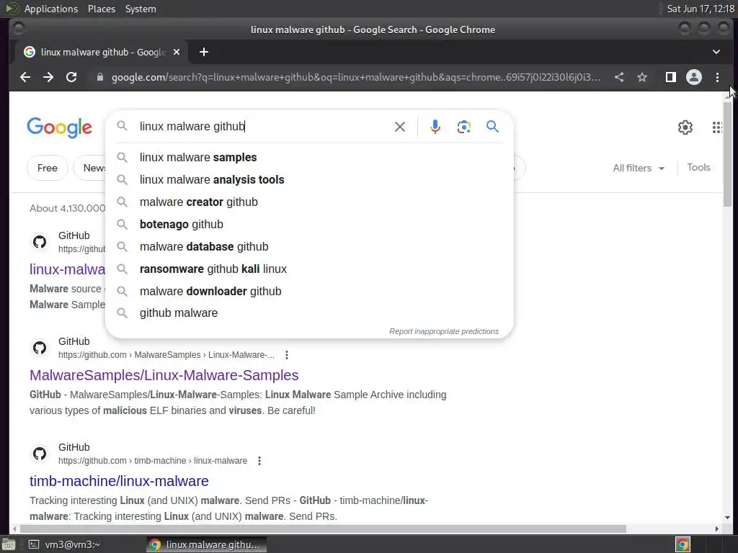Viewport: 738px width, 553px height.
Task: Clear the search box text
Action: coord(399,127)
